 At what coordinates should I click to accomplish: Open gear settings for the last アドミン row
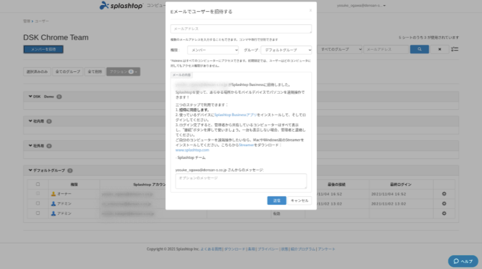click(444, 214)
